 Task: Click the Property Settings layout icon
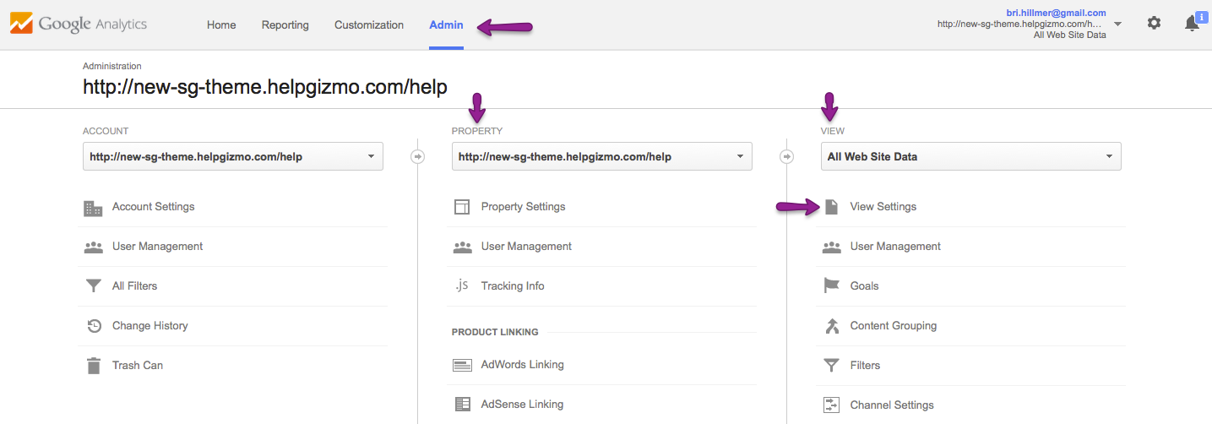coord(462,207)
